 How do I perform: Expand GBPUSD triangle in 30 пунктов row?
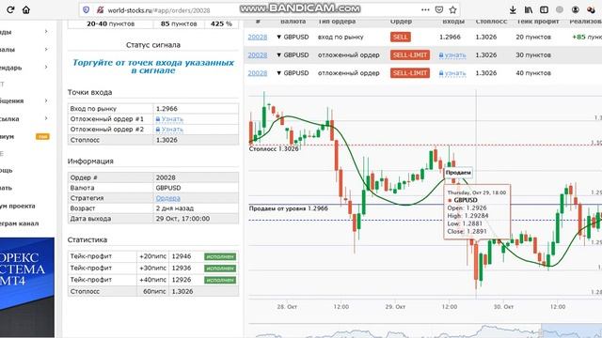point(279,55)
